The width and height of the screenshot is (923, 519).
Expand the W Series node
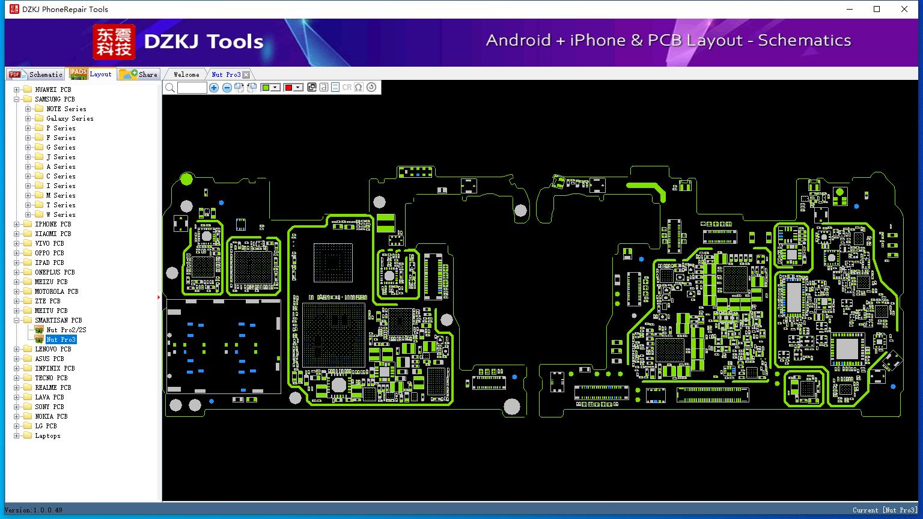(28, 214)
